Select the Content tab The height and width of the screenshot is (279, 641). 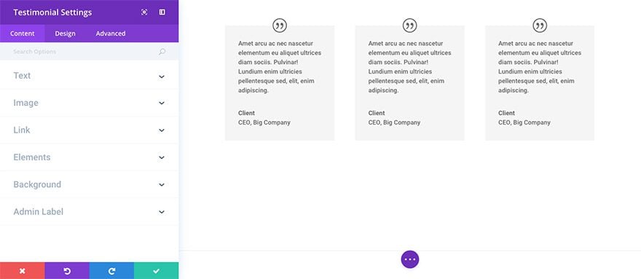click(22, 34)
